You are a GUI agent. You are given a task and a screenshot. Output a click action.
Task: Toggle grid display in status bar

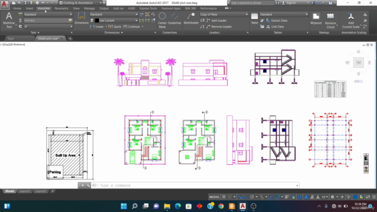point(224,197)
